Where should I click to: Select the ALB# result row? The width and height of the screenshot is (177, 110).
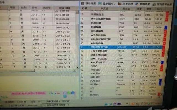coord(121,62)
